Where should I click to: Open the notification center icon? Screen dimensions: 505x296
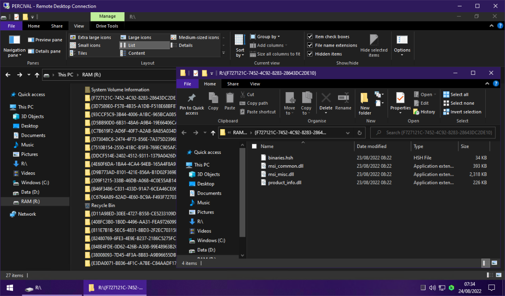pyautogui.click(x=491, y=288)
